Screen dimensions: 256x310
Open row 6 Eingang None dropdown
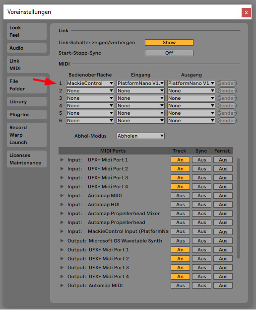click(140, 121)
